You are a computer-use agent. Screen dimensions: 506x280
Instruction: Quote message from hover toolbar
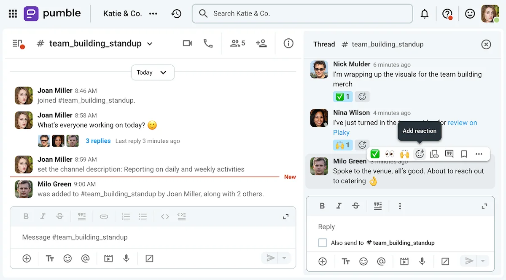449,154
